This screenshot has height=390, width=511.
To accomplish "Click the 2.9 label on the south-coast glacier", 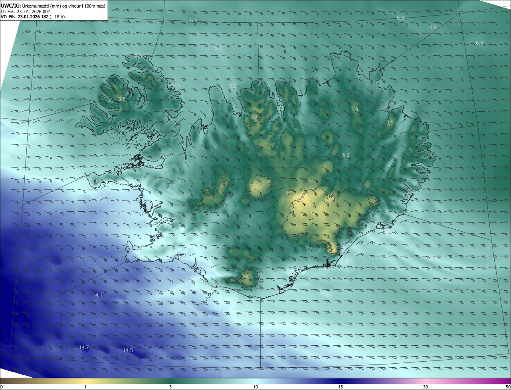I will [x=245, y=276].
